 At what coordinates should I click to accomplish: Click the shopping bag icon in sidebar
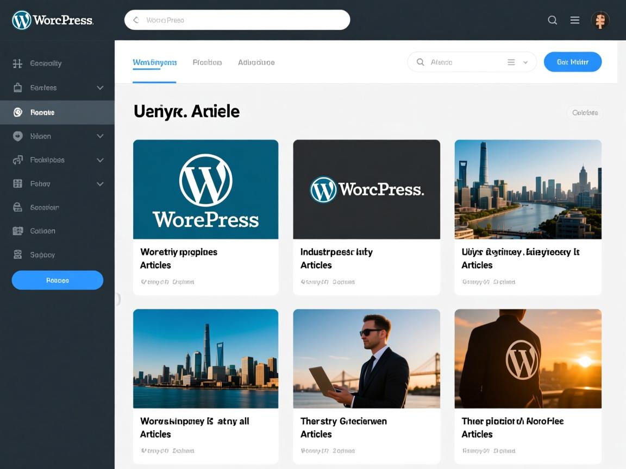17,87
